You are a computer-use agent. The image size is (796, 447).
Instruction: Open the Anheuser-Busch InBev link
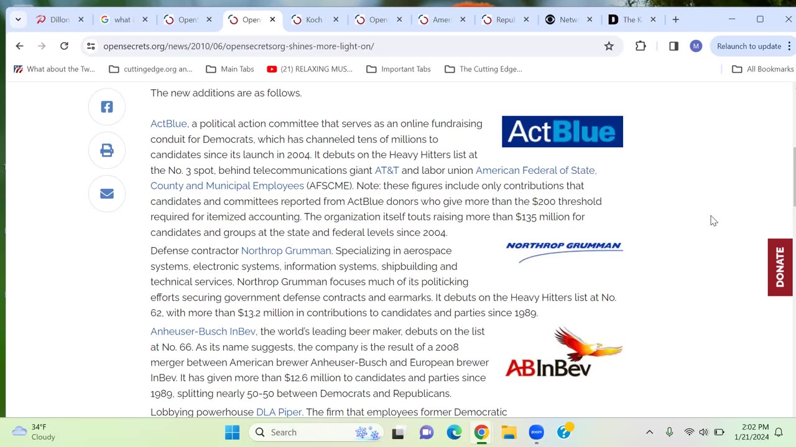tap(203, 332)
